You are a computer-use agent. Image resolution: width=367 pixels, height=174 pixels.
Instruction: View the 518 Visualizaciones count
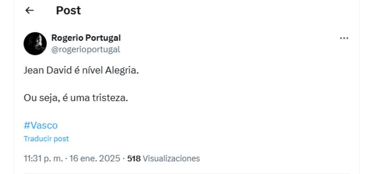click(163, 158)
